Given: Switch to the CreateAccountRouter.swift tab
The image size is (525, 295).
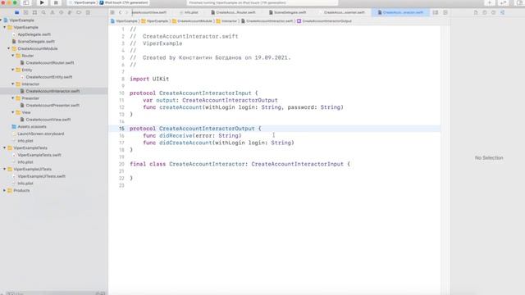Looking at the screenshot, I should point(233,12).
